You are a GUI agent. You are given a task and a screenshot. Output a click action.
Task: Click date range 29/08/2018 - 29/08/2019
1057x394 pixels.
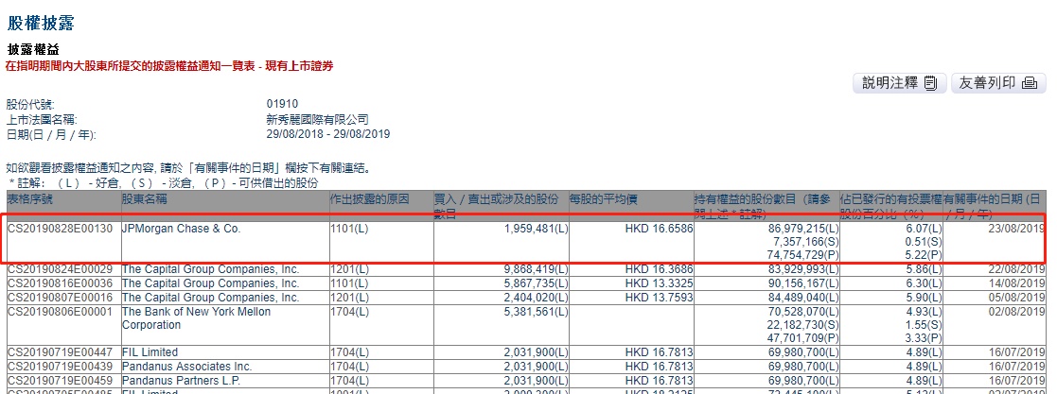328,134
